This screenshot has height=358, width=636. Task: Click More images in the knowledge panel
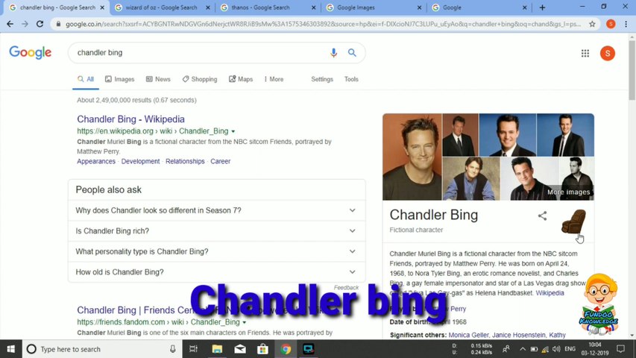point(568,192)
